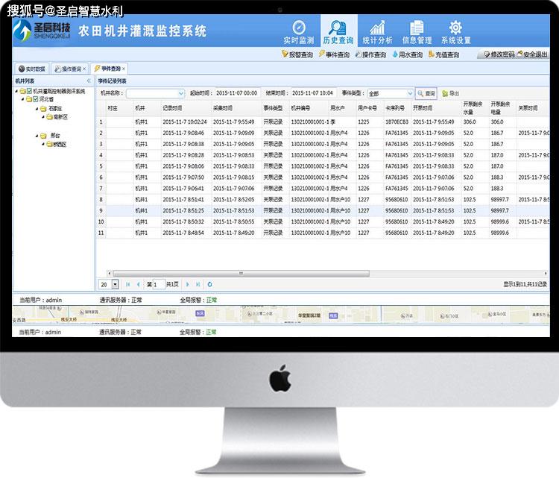
Task: Click the 导出 export button
Action: 451,93
